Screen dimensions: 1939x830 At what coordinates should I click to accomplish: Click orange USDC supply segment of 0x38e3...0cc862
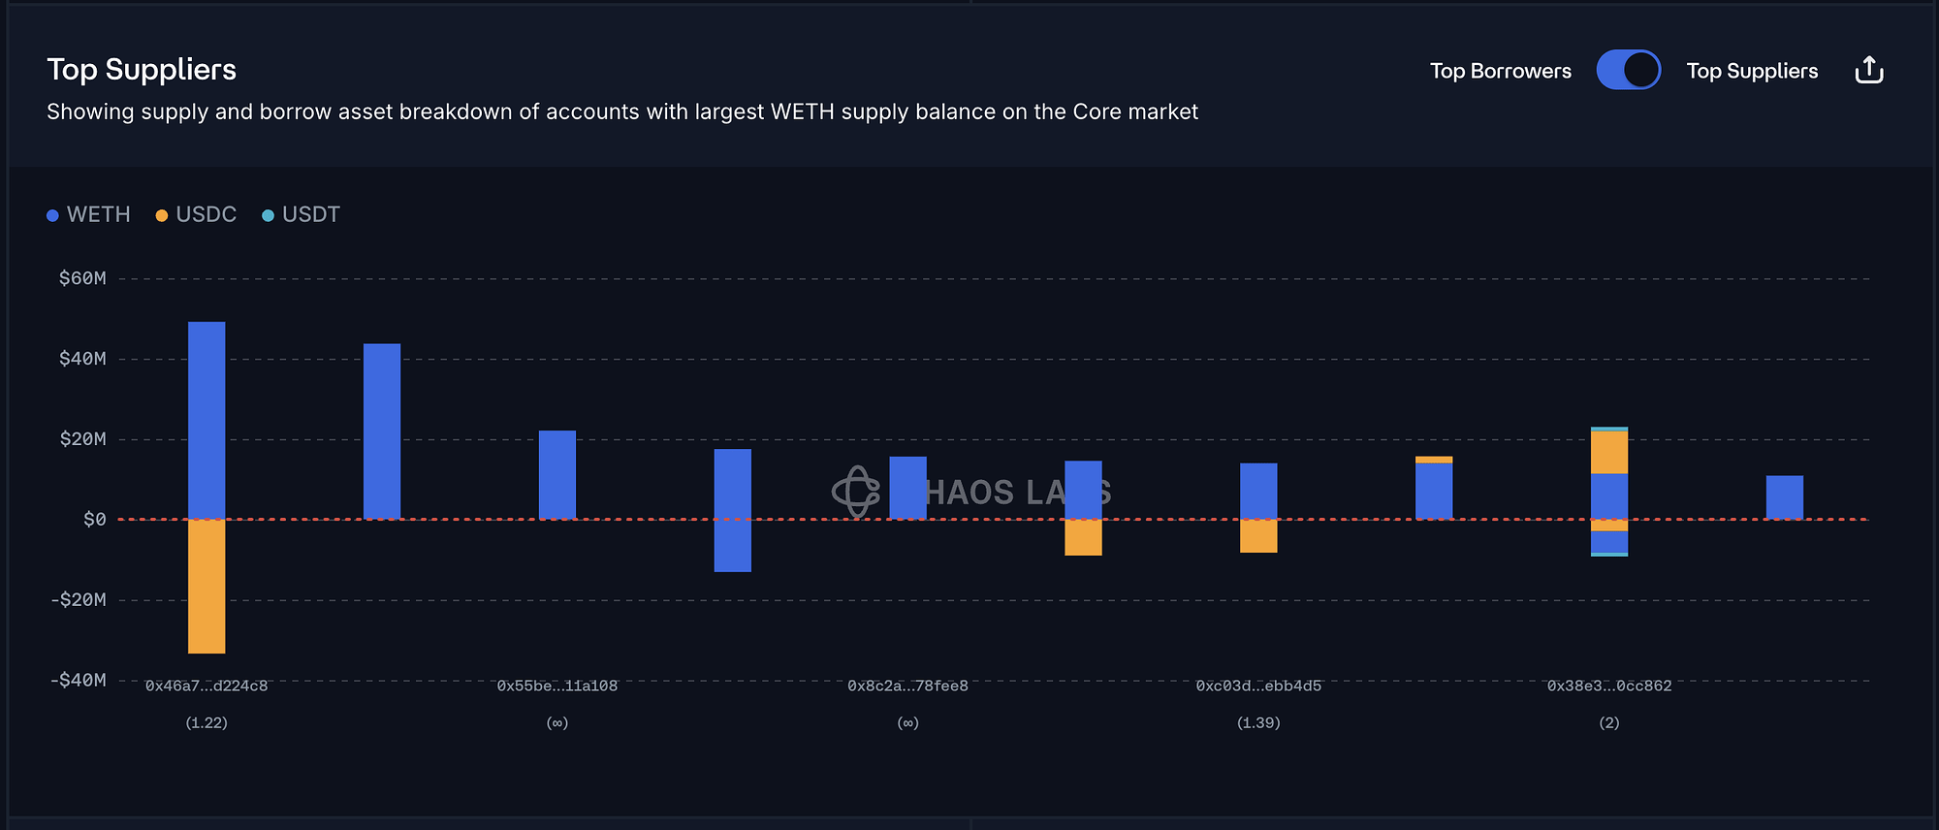coord(1609,452)
